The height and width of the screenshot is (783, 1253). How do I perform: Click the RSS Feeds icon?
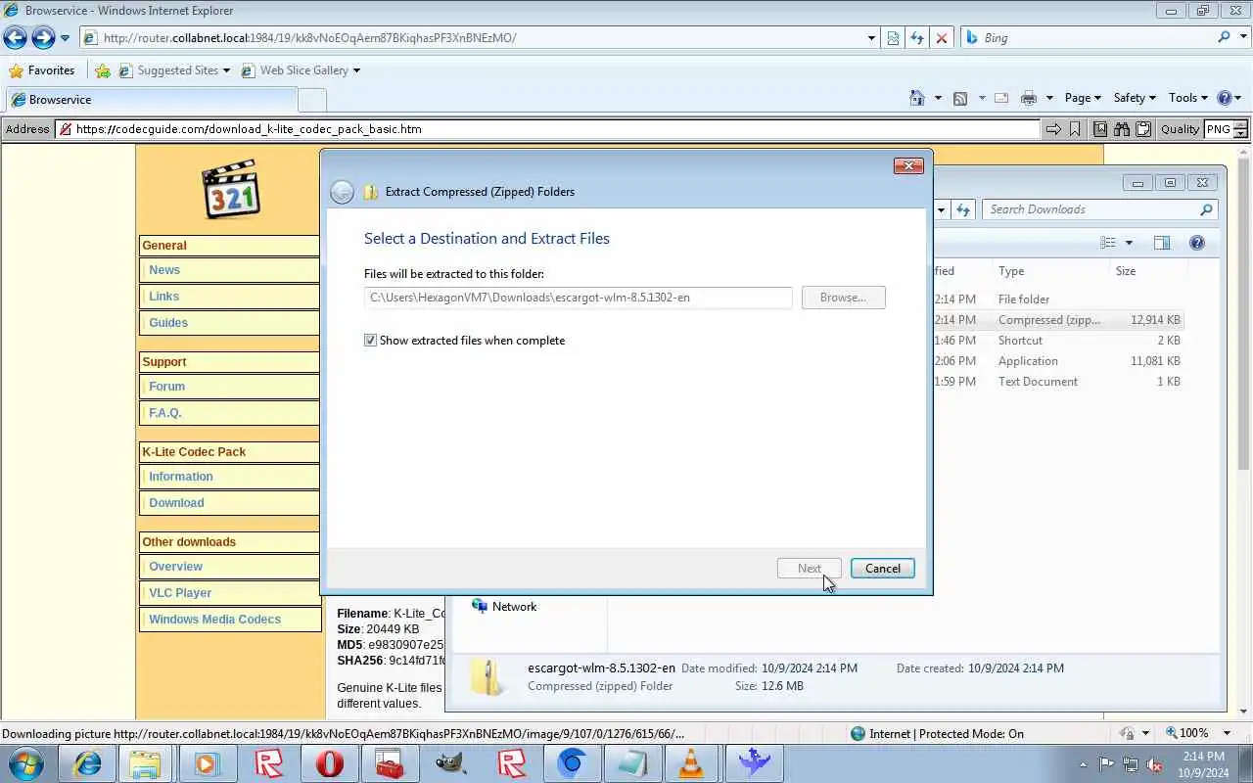pyautogui.click(x=960, y=98)
